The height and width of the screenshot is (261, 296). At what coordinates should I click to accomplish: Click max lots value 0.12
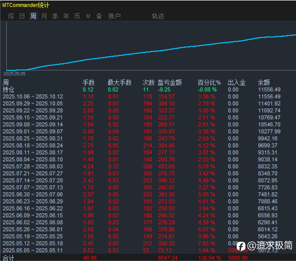(x=113, y=166)
